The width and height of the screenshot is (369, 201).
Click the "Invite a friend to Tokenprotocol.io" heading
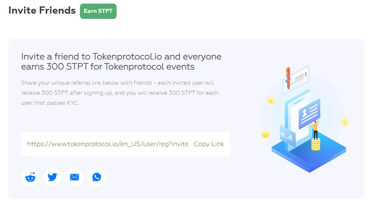[x=121, y=61]
